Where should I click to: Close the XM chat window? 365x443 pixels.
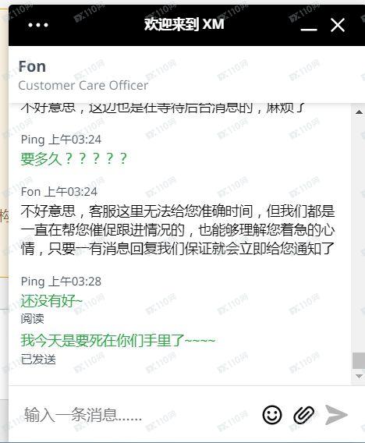(338, 25)
